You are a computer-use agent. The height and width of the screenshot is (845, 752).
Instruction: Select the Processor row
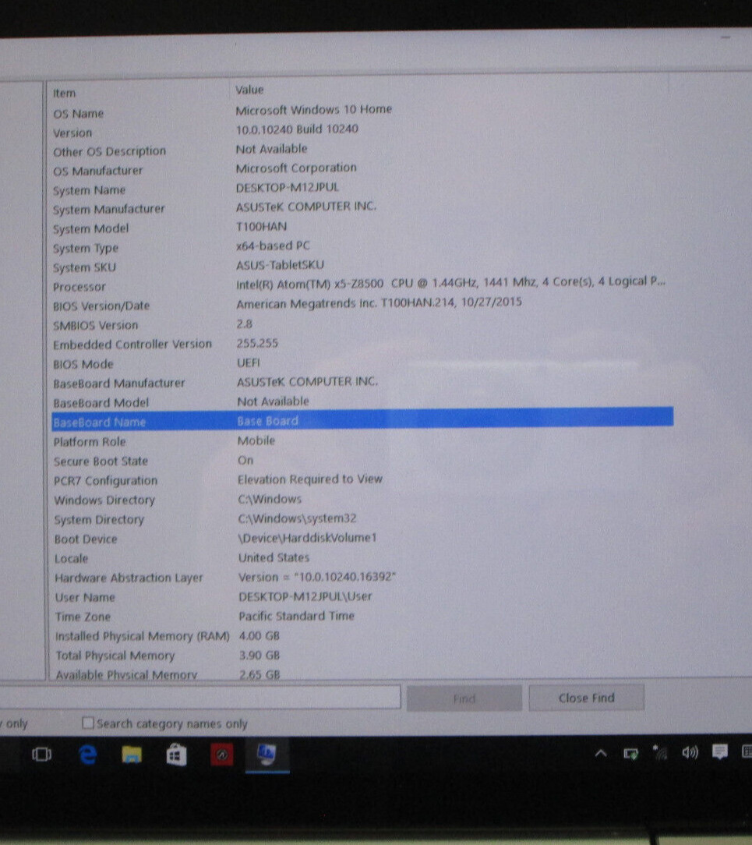point(361,285)
